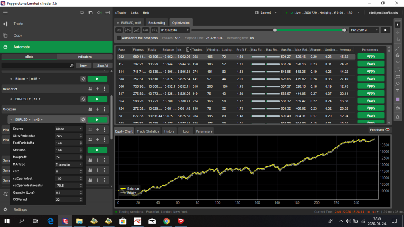Click optimization parameters sliders icon
Screen dimensions: 404x227
[x=128, y=30]
